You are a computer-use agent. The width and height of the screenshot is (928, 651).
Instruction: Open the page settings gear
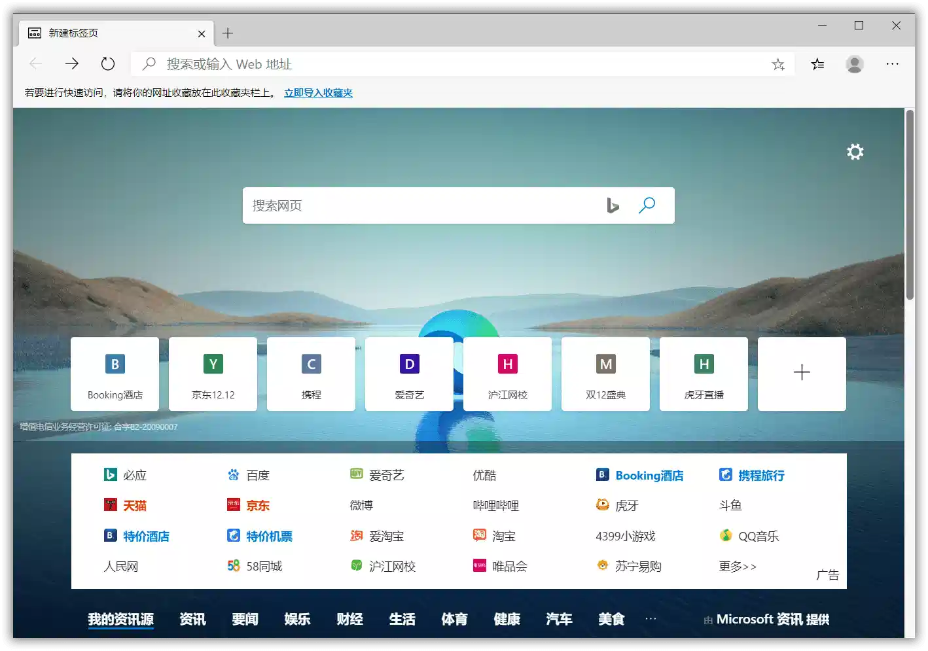tap(855, 152)
